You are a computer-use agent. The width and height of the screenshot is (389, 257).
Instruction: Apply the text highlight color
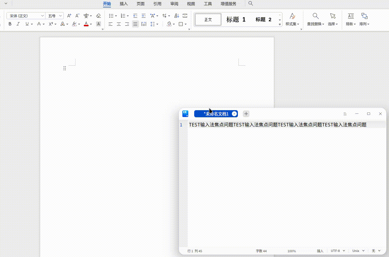pyautogui.click(x=74, y=24)
